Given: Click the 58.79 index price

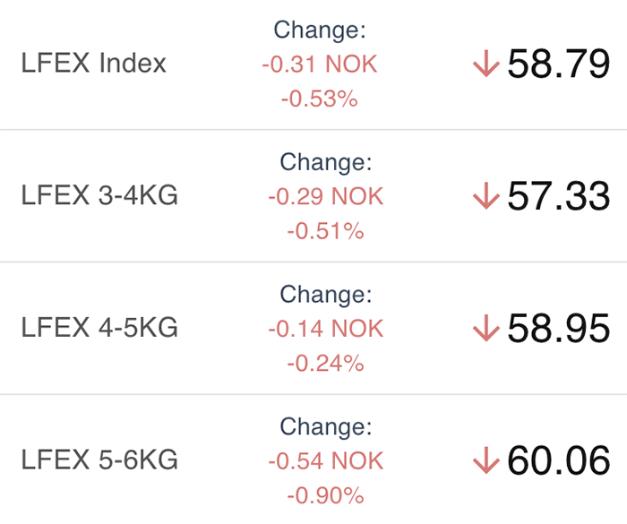Looking at the screenshot, I should point(559,64).
